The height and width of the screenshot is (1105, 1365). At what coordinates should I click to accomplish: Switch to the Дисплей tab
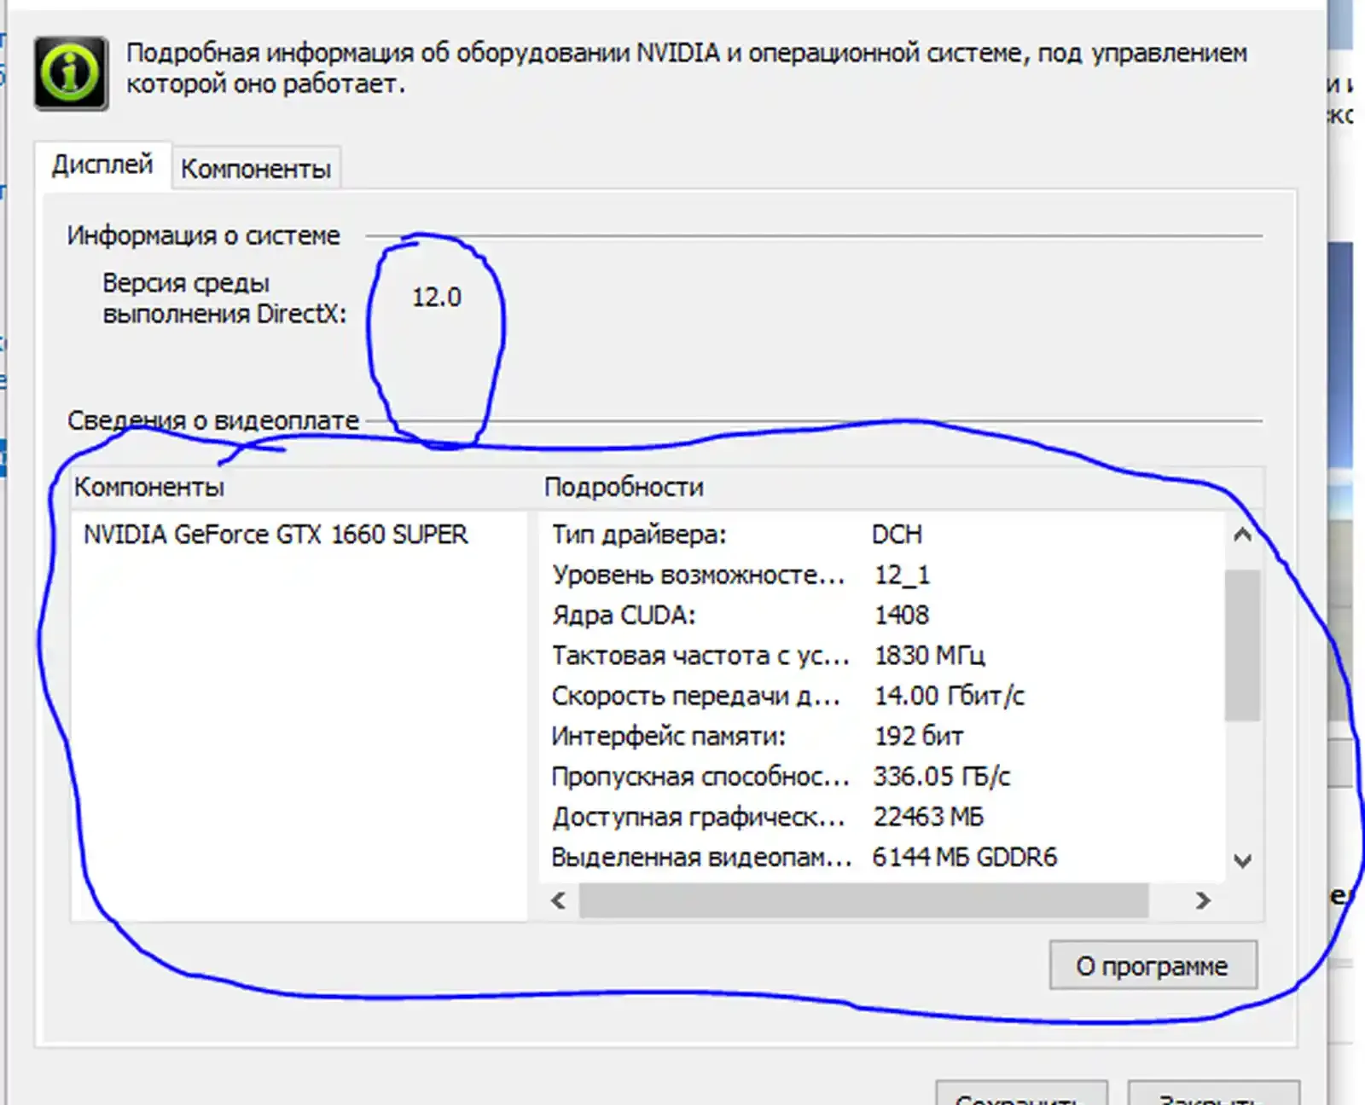(x=102, y=165)
